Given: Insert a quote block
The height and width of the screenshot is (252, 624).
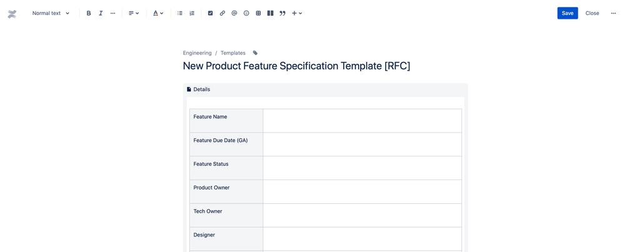Looking at the screenshot, I should tap(283, 13).
